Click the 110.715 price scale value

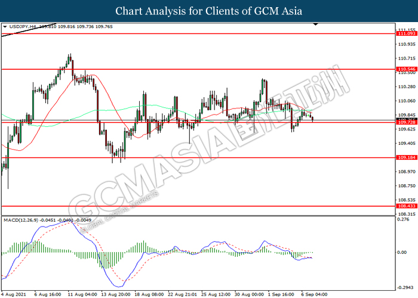(407, 58)
